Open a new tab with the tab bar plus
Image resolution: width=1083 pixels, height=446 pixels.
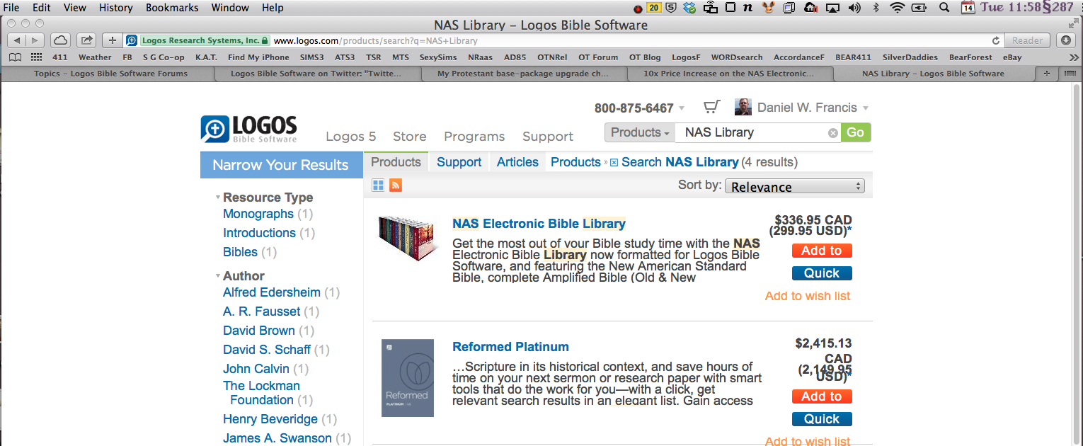(1046, 73)
